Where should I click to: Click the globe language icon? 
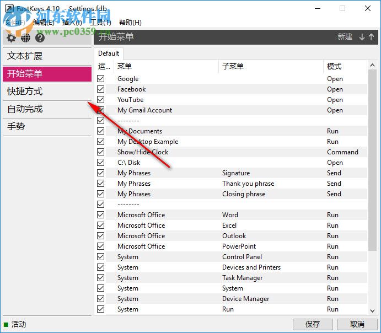[25, 38]
